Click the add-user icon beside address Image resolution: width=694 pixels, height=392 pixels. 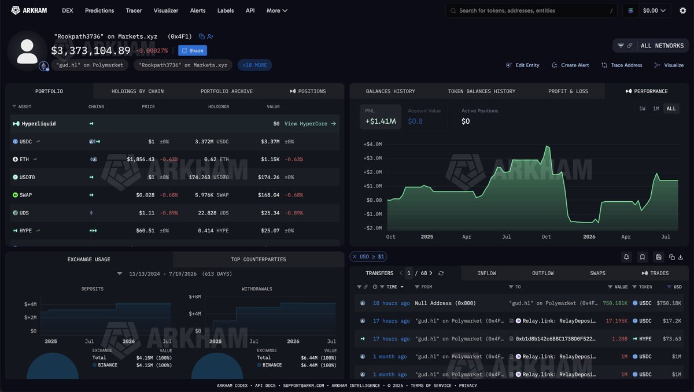coord(211,36)
